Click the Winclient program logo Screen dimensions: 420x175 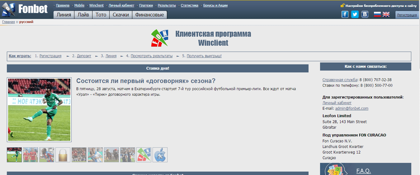pos(160,38)
